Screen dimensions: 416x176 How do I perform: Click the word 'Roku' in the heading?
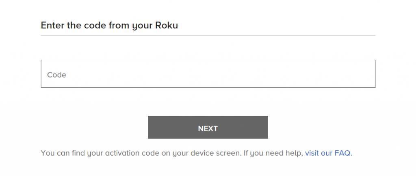[166, 25]
